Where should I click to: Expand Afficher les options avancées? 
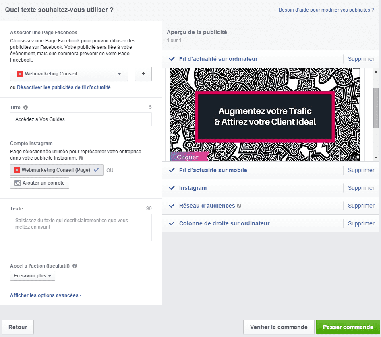pyautogui.click(x=46, y=295)
